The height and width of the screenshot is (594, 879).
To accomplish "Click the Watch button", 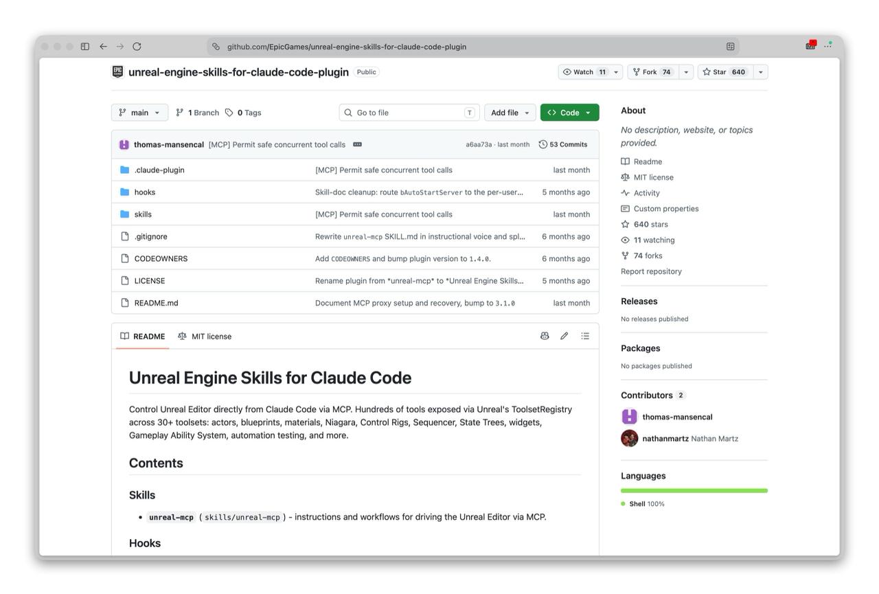I will 584,72.
